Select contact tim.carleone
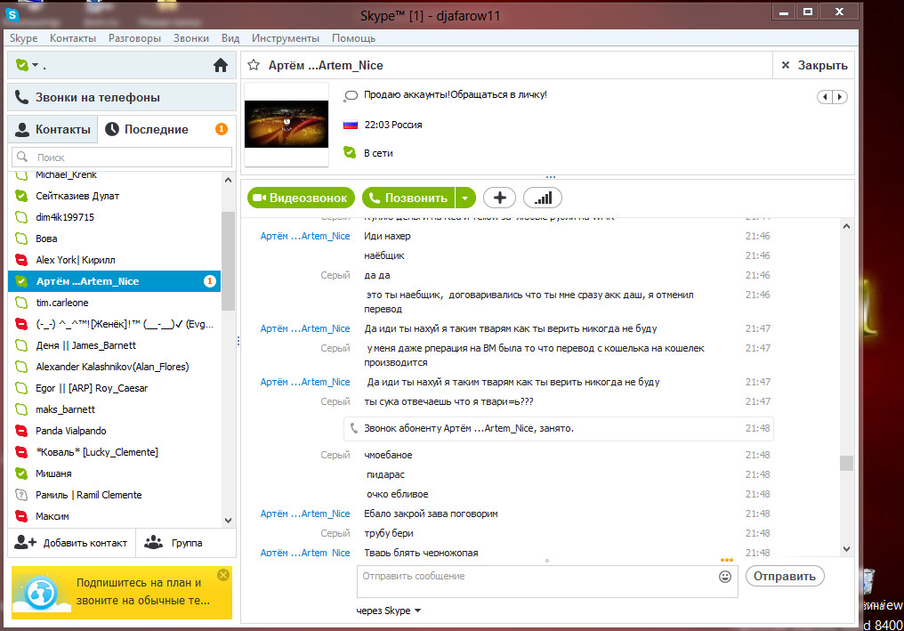The width and height of the screenshot is (904, 631). [x=114, y=303]
